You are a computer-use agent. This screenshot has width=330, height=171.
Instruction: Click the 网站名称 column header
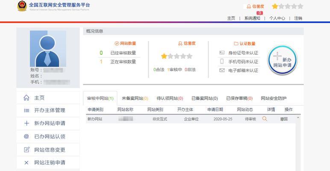tap(125, 109)
